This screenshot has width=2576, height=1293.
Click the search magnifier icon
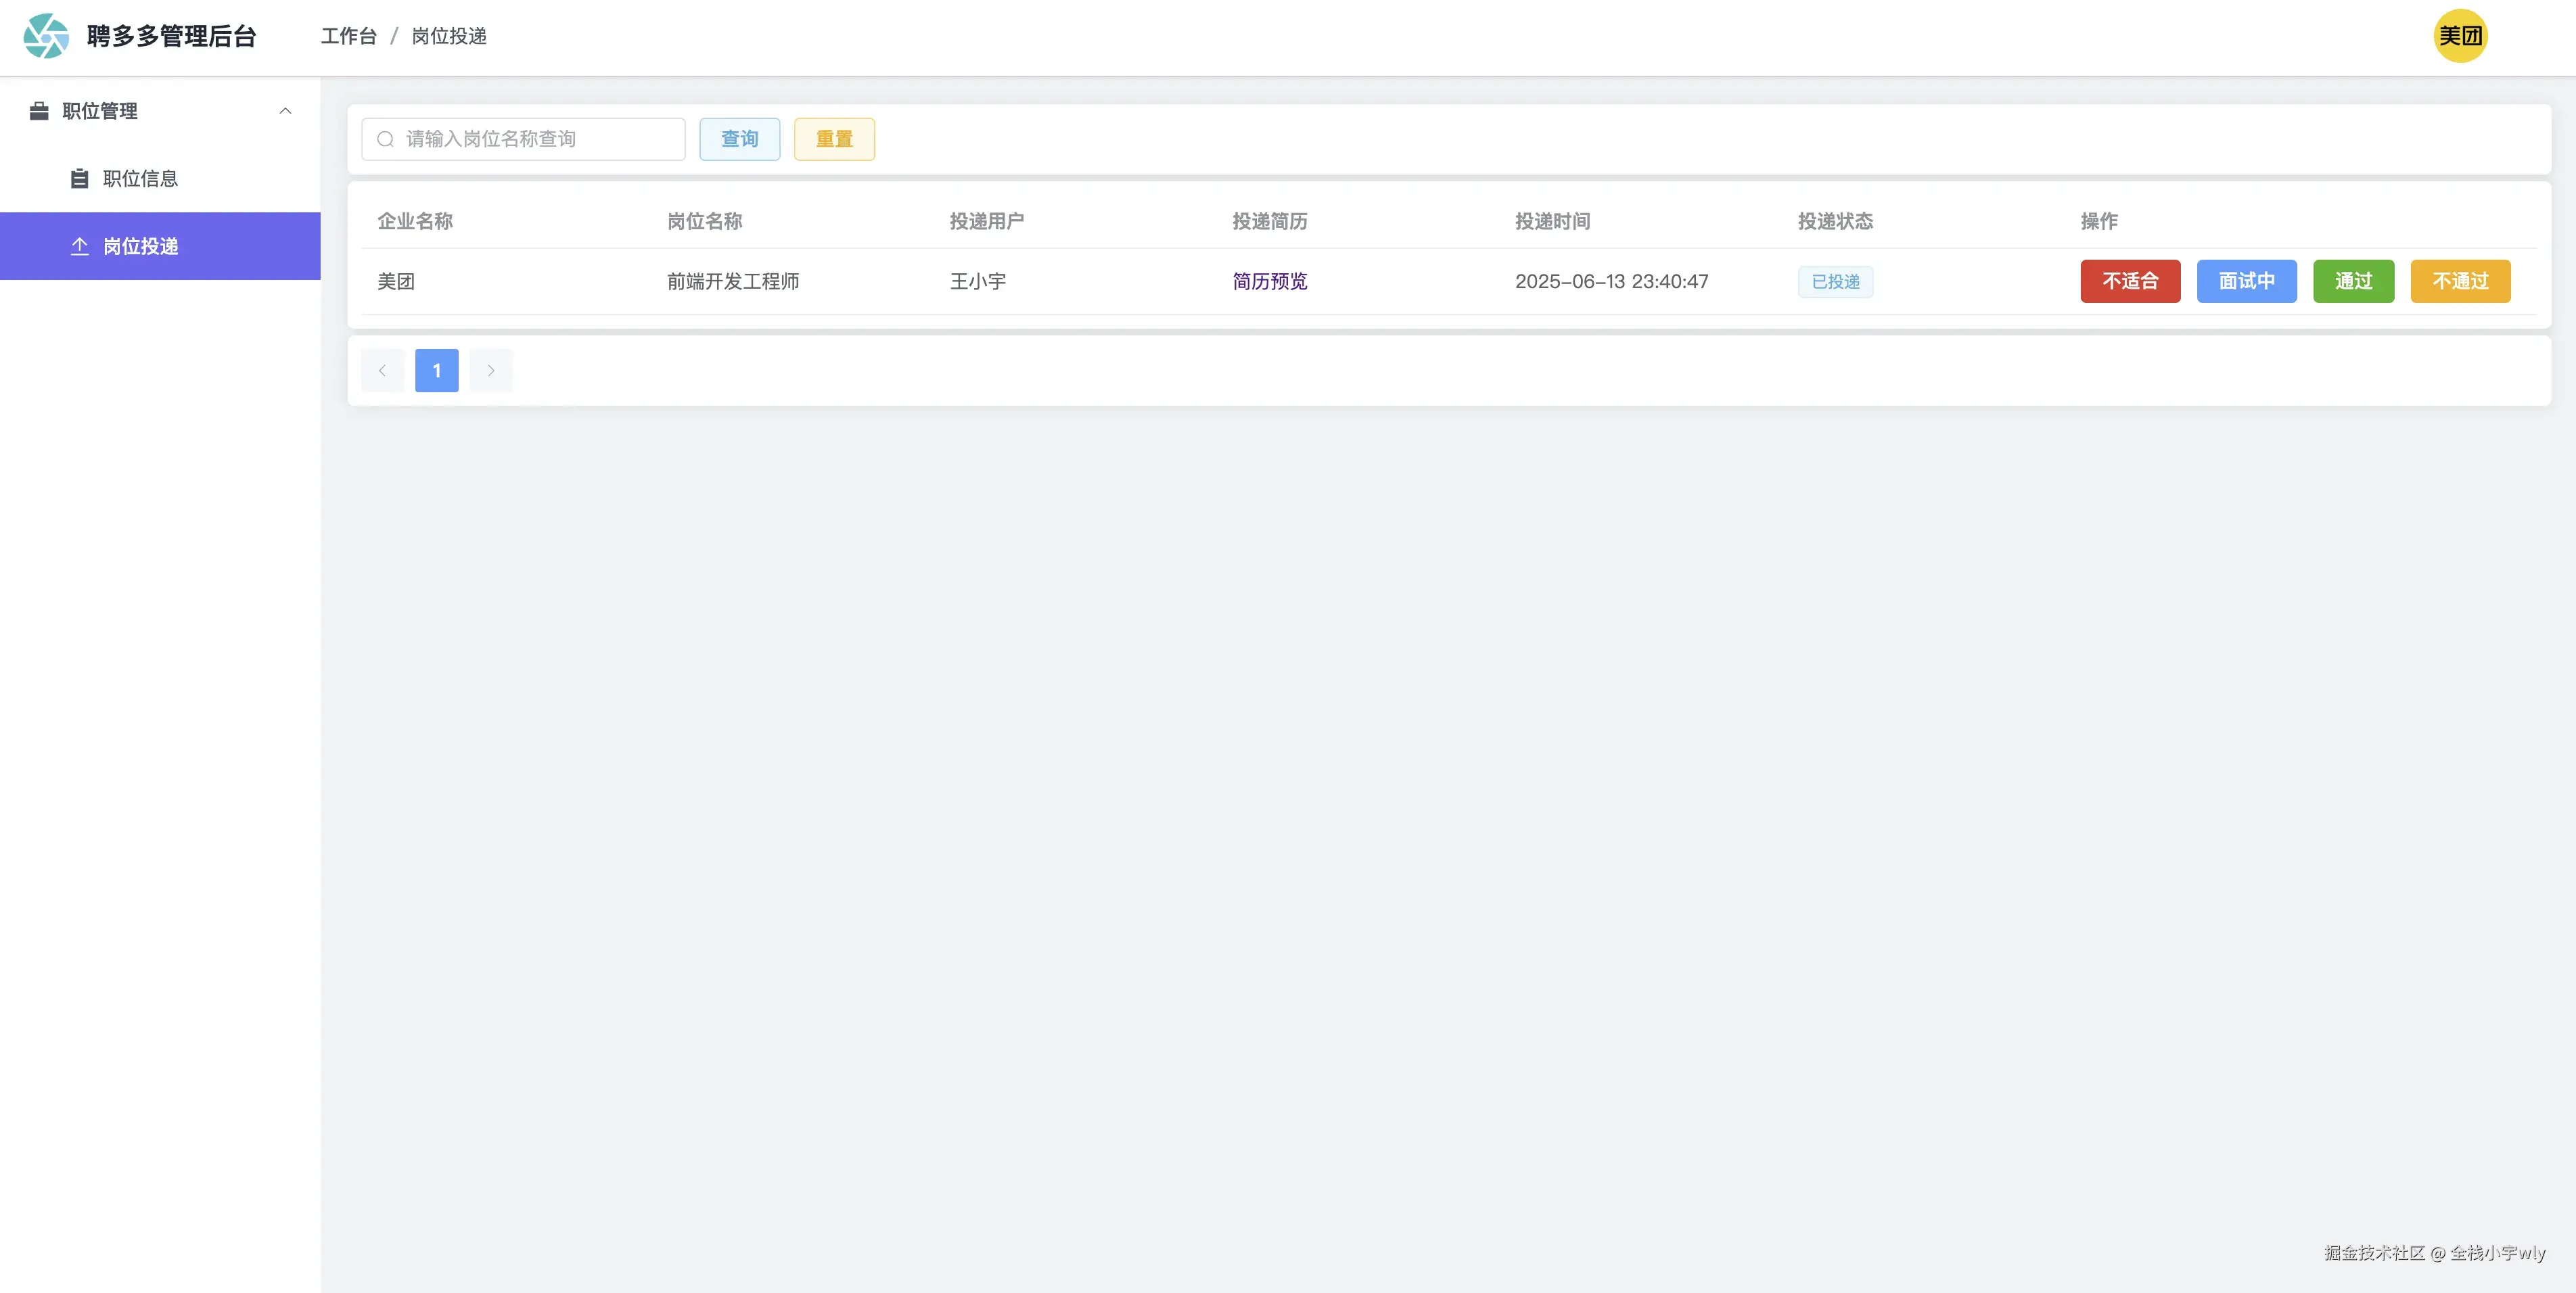coord(385,139)
